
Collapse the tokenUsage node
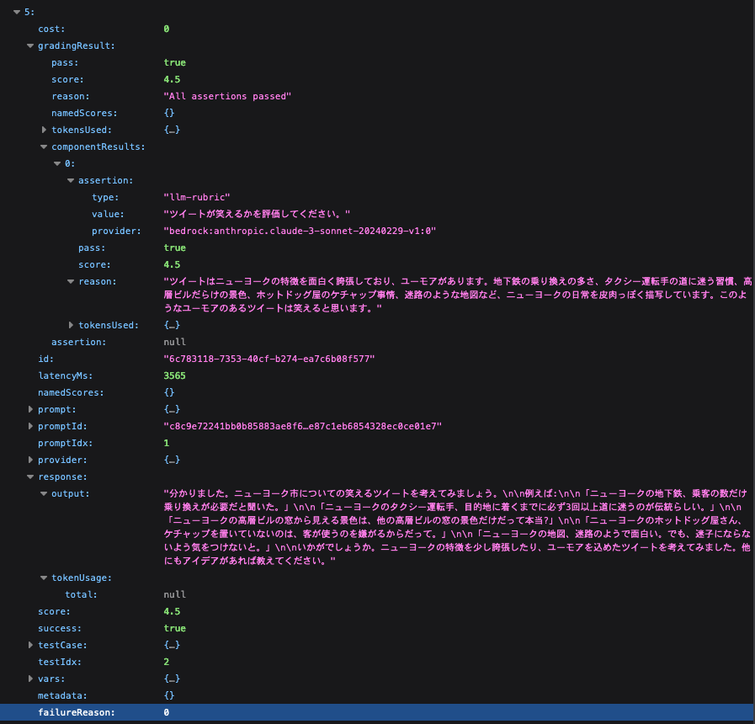click(x=44, y=578)
